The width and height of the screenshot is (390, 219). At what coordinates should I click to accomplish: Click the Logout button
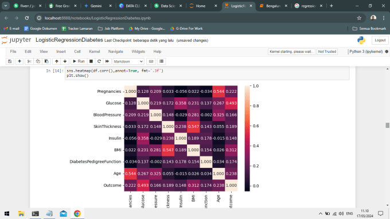pos(380,40)
